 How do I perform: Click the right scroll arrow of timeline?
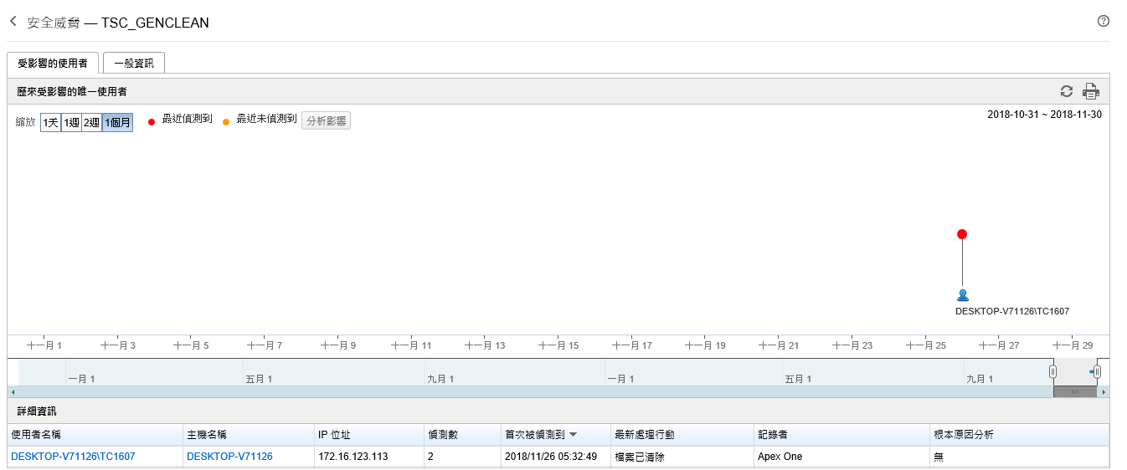1104,391
